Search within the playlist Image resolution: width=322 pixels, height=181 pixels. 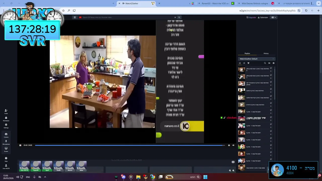point(265,63)
